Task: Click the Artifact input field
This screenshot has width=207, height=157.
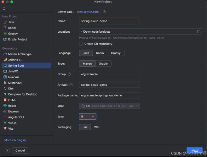Action: 109,85
